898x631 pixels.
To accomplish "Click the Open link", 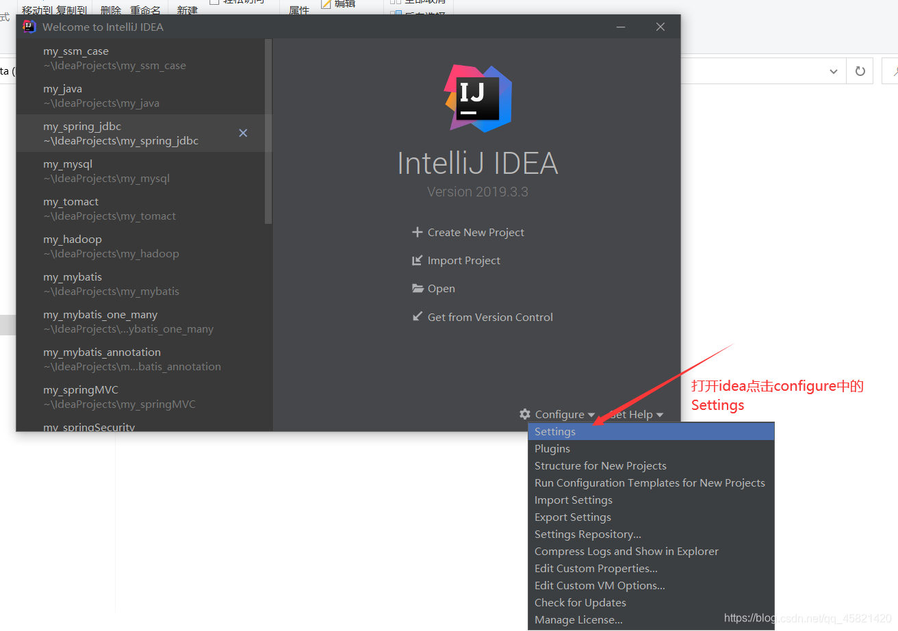I will (441, 288).
